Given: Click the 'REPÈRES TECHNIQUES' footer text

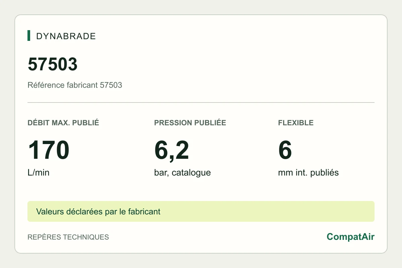Looking at the screenshot, I should [x=68, y=237].
